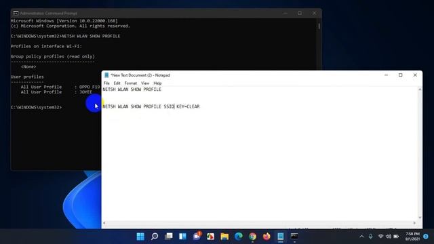
Task: Click the first line NETSH WLAN SHOW PROFILE in Notepad
Action: (132, 89)
